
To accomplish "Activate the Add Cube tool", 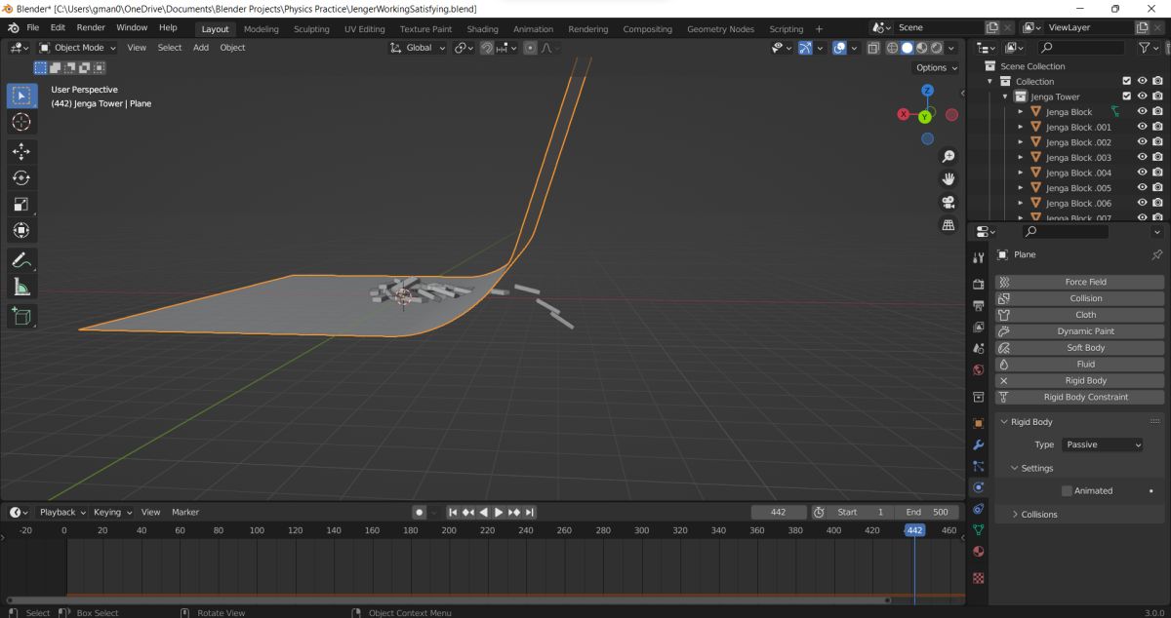I will [21, 316].
